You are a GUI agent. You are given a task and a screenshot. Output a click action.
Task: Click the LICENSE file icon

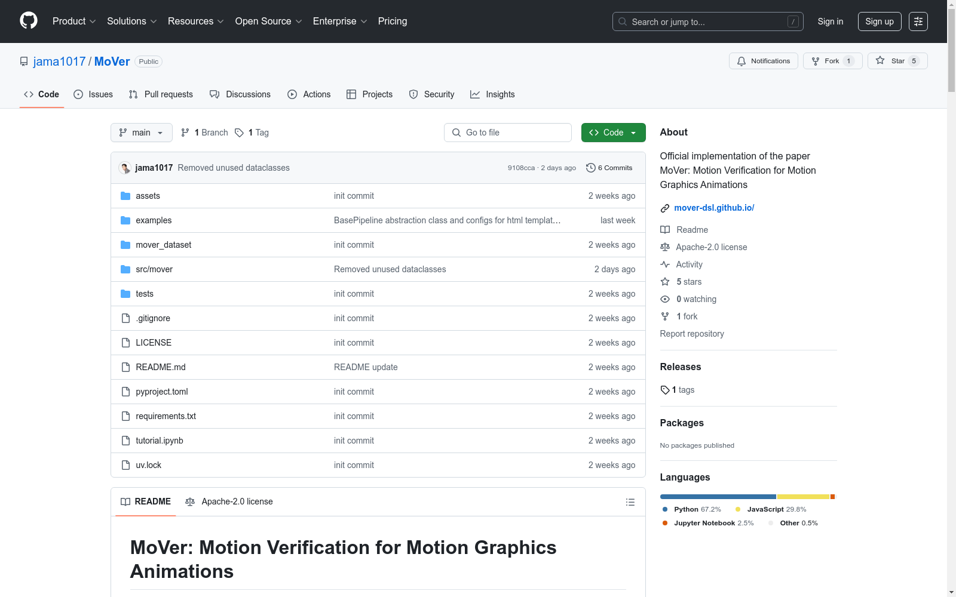(x=125, y=343)
